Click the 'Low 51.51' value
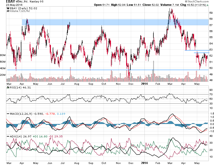Screen dimensions: 214x165 coord(134,5)
